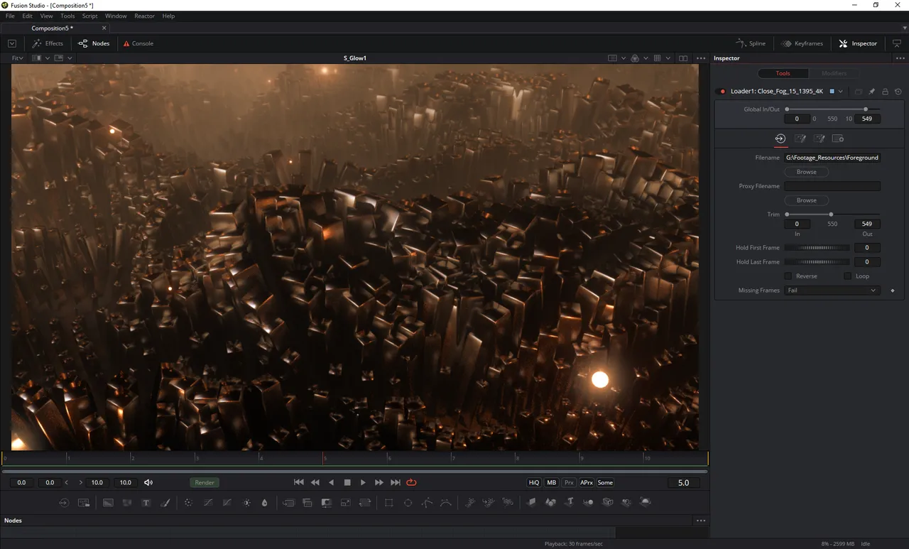Viewport: 909px width, 549px height.
Task: Open the viewer region of interest dropdown arrow
Action: pyautogui.click(x=624, y=58)
